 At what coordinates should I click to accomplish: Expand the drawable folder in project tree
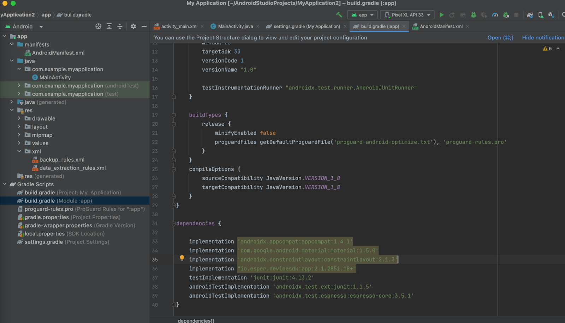point(19,118)
